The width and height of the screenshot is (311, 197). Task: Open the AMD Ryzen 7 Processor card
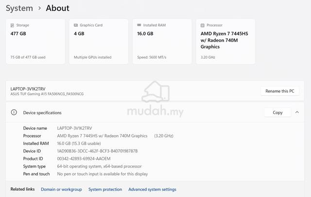coord(225,42)
